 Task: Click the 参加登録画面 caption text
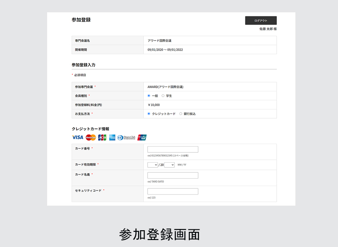coord(159,234)
